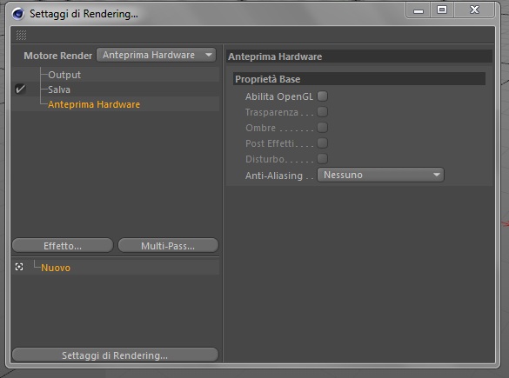Image resolution: width=509 pixels, height=378 pixels.
Task: Enable the Abilita OpenGL checkbox
Action: coord(322,96)
